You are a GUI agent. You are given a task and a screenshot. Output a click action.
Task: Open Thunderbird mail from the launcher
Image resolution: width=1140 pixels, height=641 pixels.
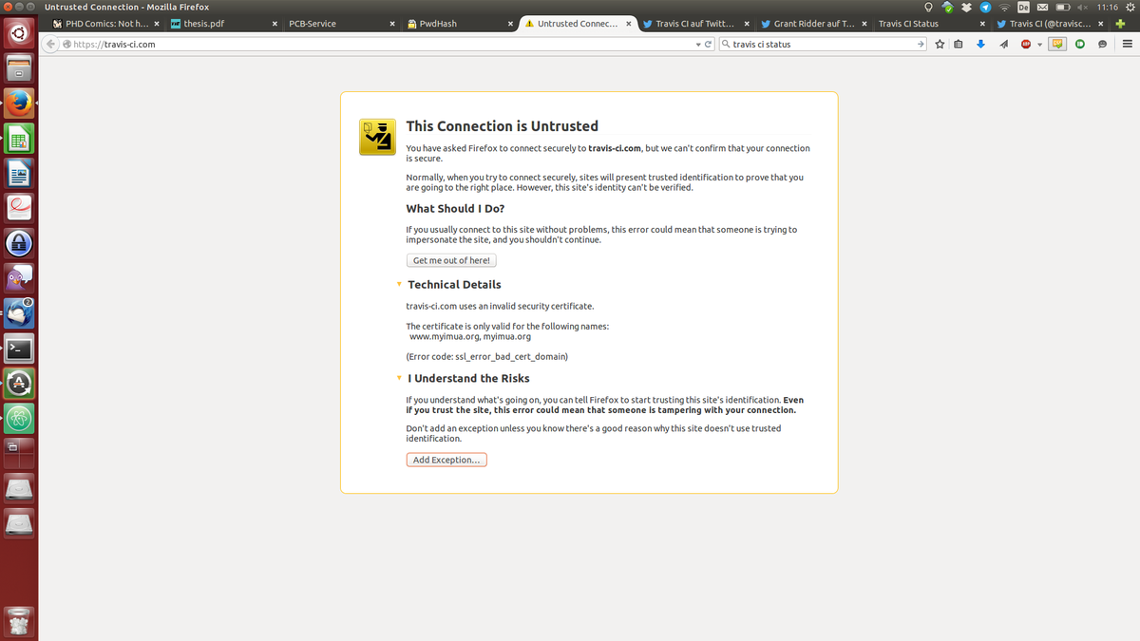19,313
